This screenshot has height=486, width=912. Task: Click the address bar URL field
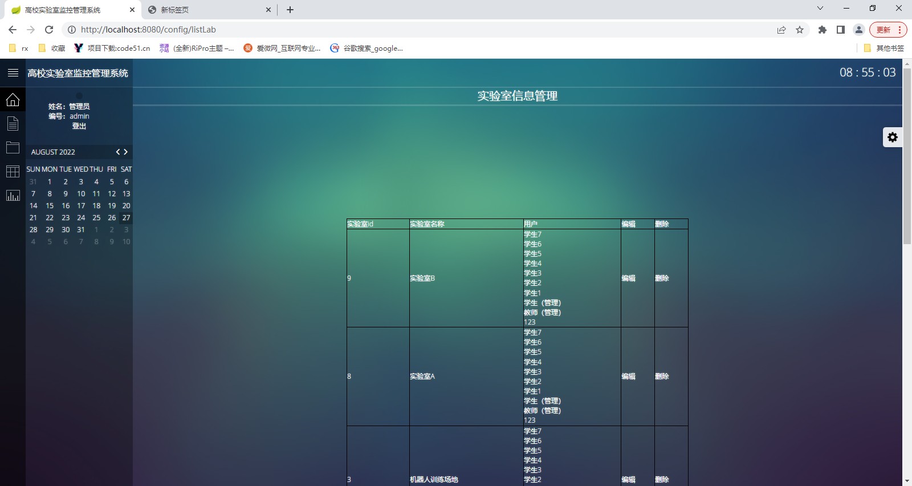pos(422,30)
